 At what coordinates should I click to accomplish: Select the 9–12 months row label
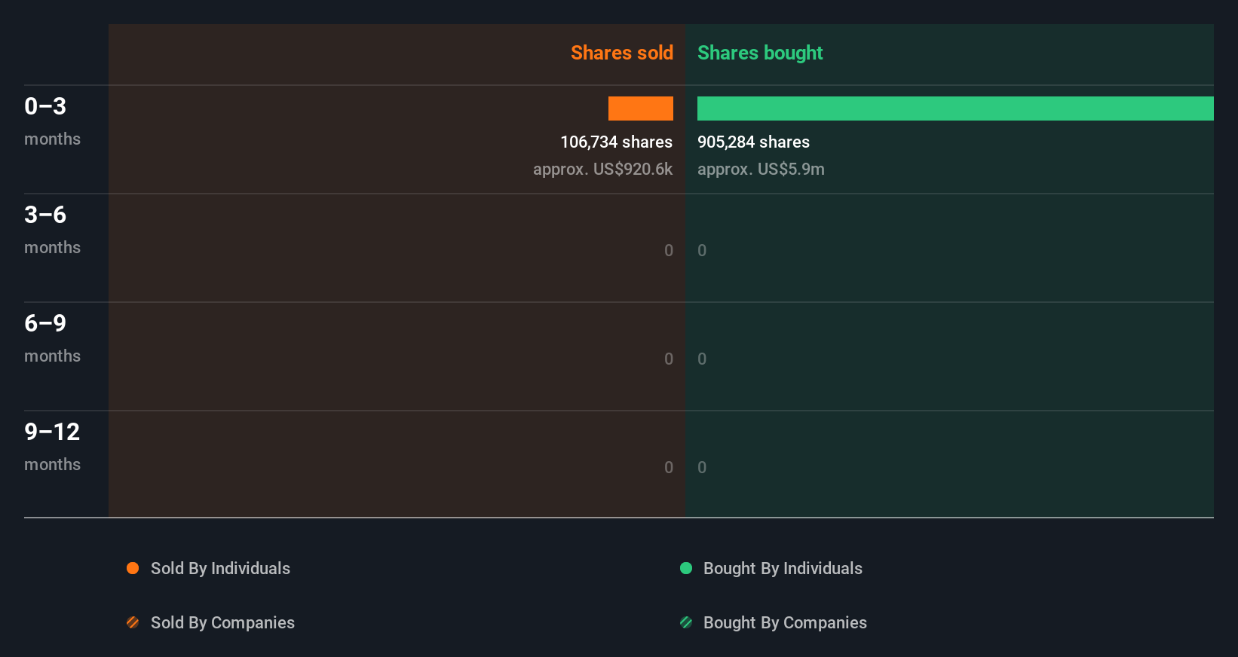click(52, 446)
